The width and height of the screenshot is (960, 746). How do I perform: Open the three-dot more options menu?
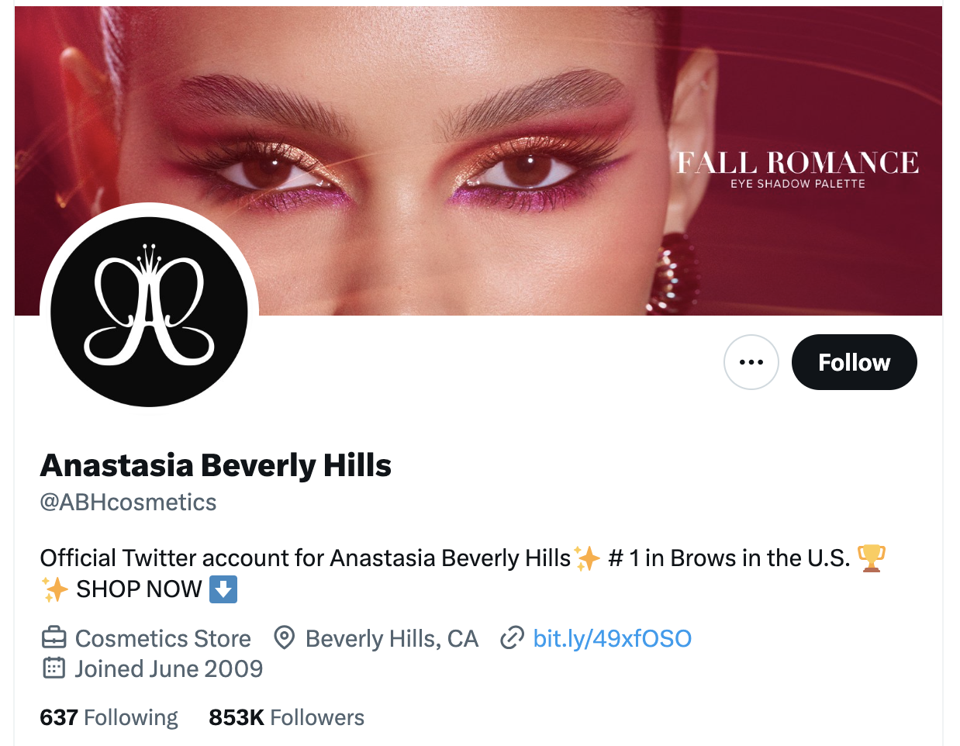point(751,362)
